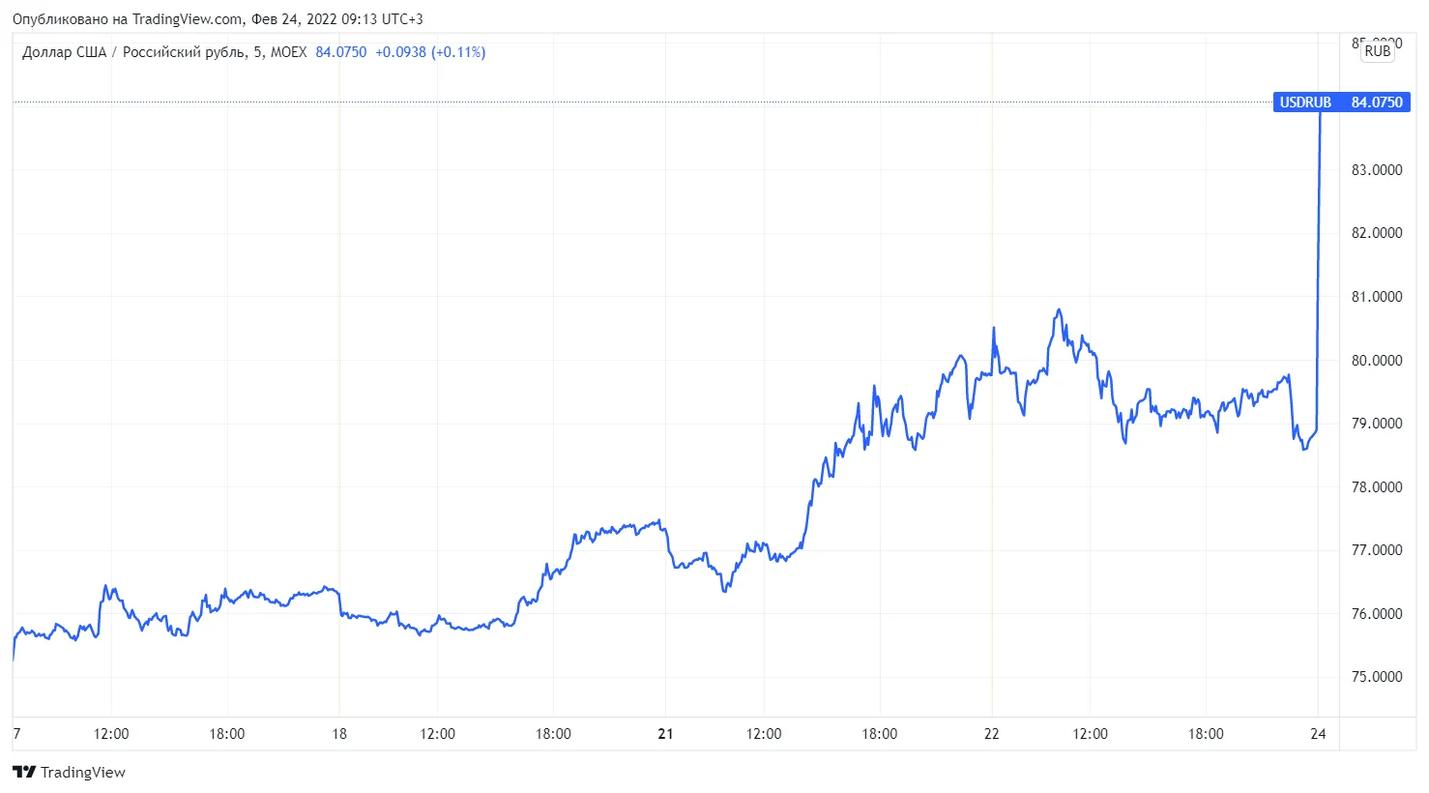Click the 75.0000 price axis label
Viewport: 1429px width, 793px height.
point(1376,677)
